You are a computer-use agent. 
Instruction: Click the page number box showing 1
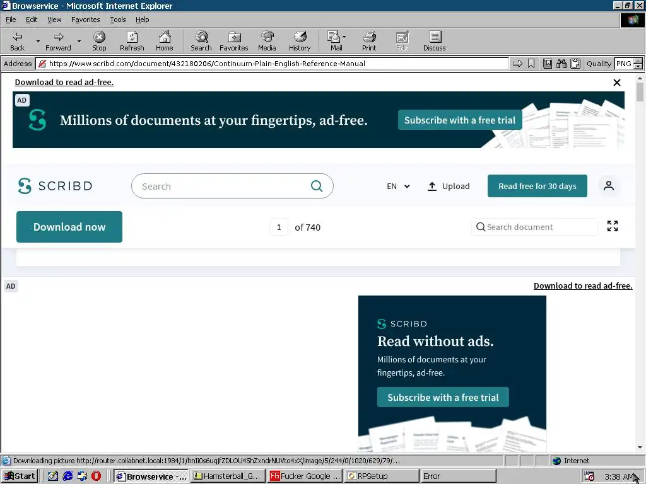[x=279, y=227]
